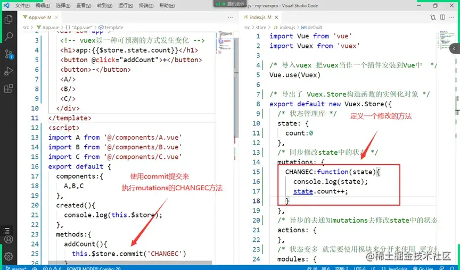The width and height of the screenshot is (460, 270).
Task: Open More Actions for index.js editor group
Action: pyautogui.click(x=451, y=18)
